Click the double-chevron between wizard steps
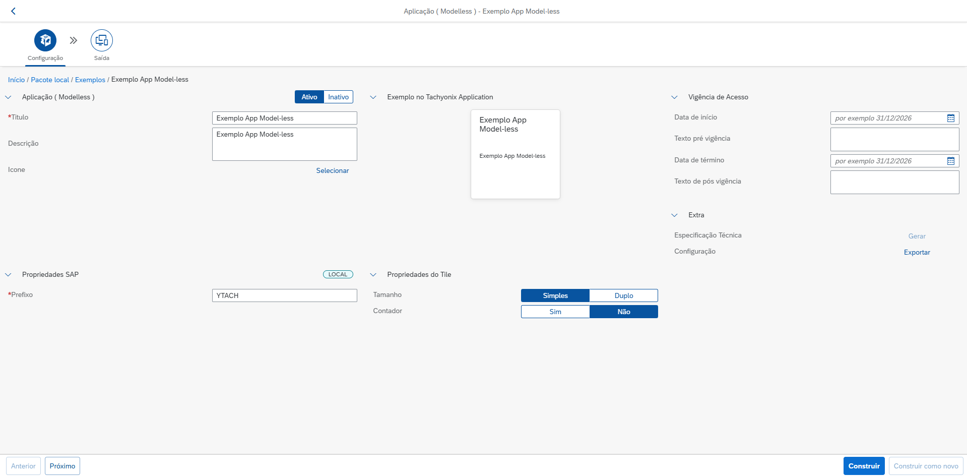 [74, 40]
